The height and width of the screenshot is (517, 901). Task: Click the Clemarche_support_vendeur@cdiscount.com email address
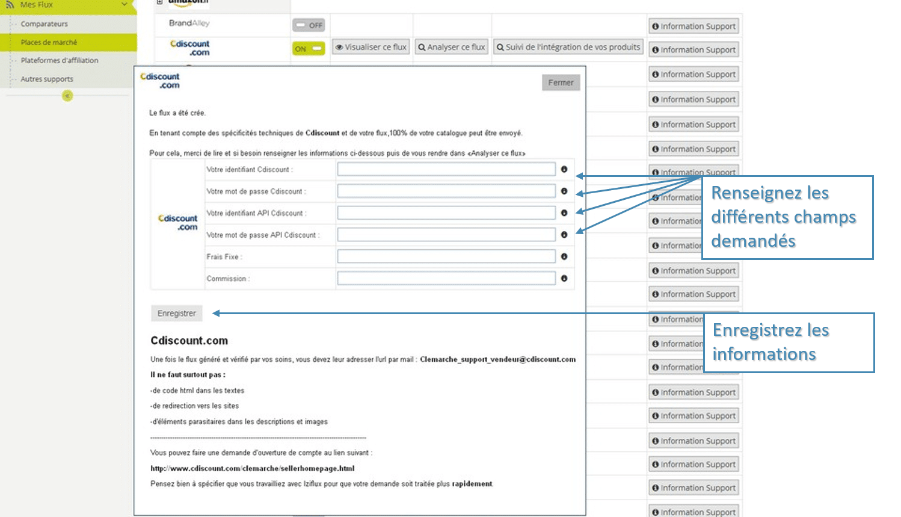point(497,359)
